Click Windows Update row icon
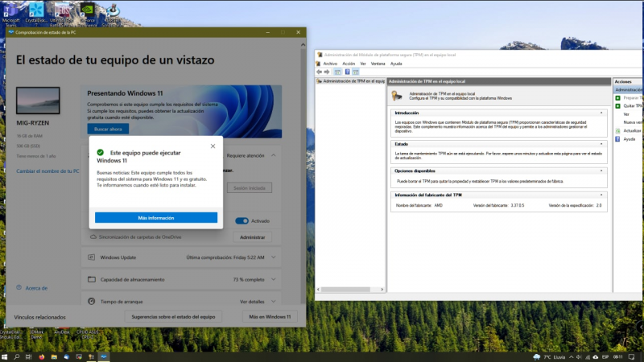Viewport: 644px width, 362px height. point(91,257)
